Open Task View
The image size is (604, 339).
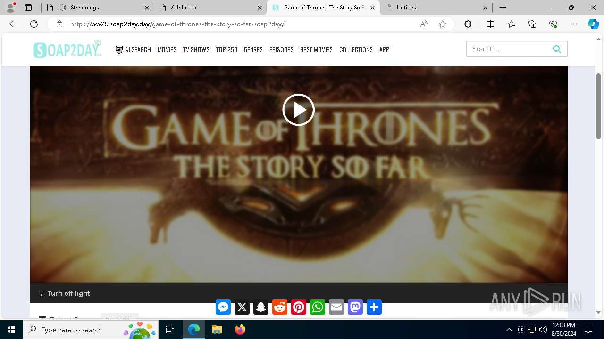coord(170,330)
